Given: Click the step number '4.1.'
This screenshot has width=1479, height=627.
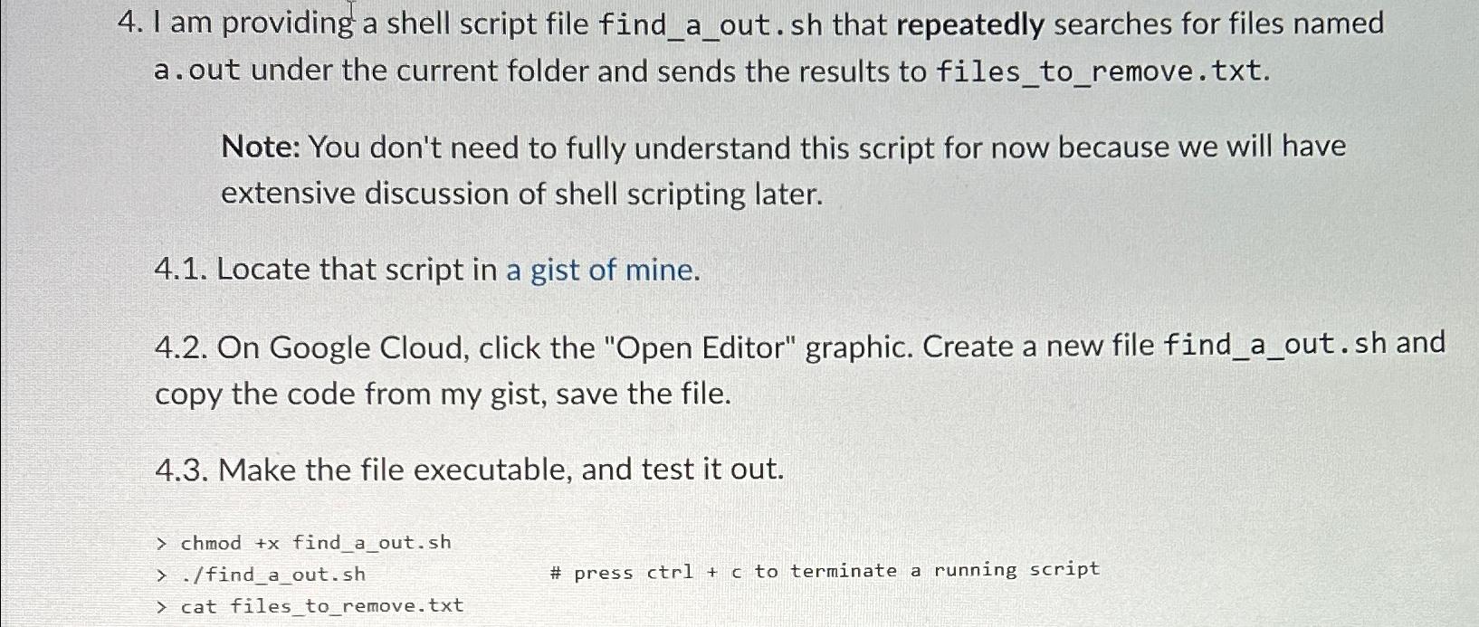Looking at the screenshot, I should (x=181, y=270).
